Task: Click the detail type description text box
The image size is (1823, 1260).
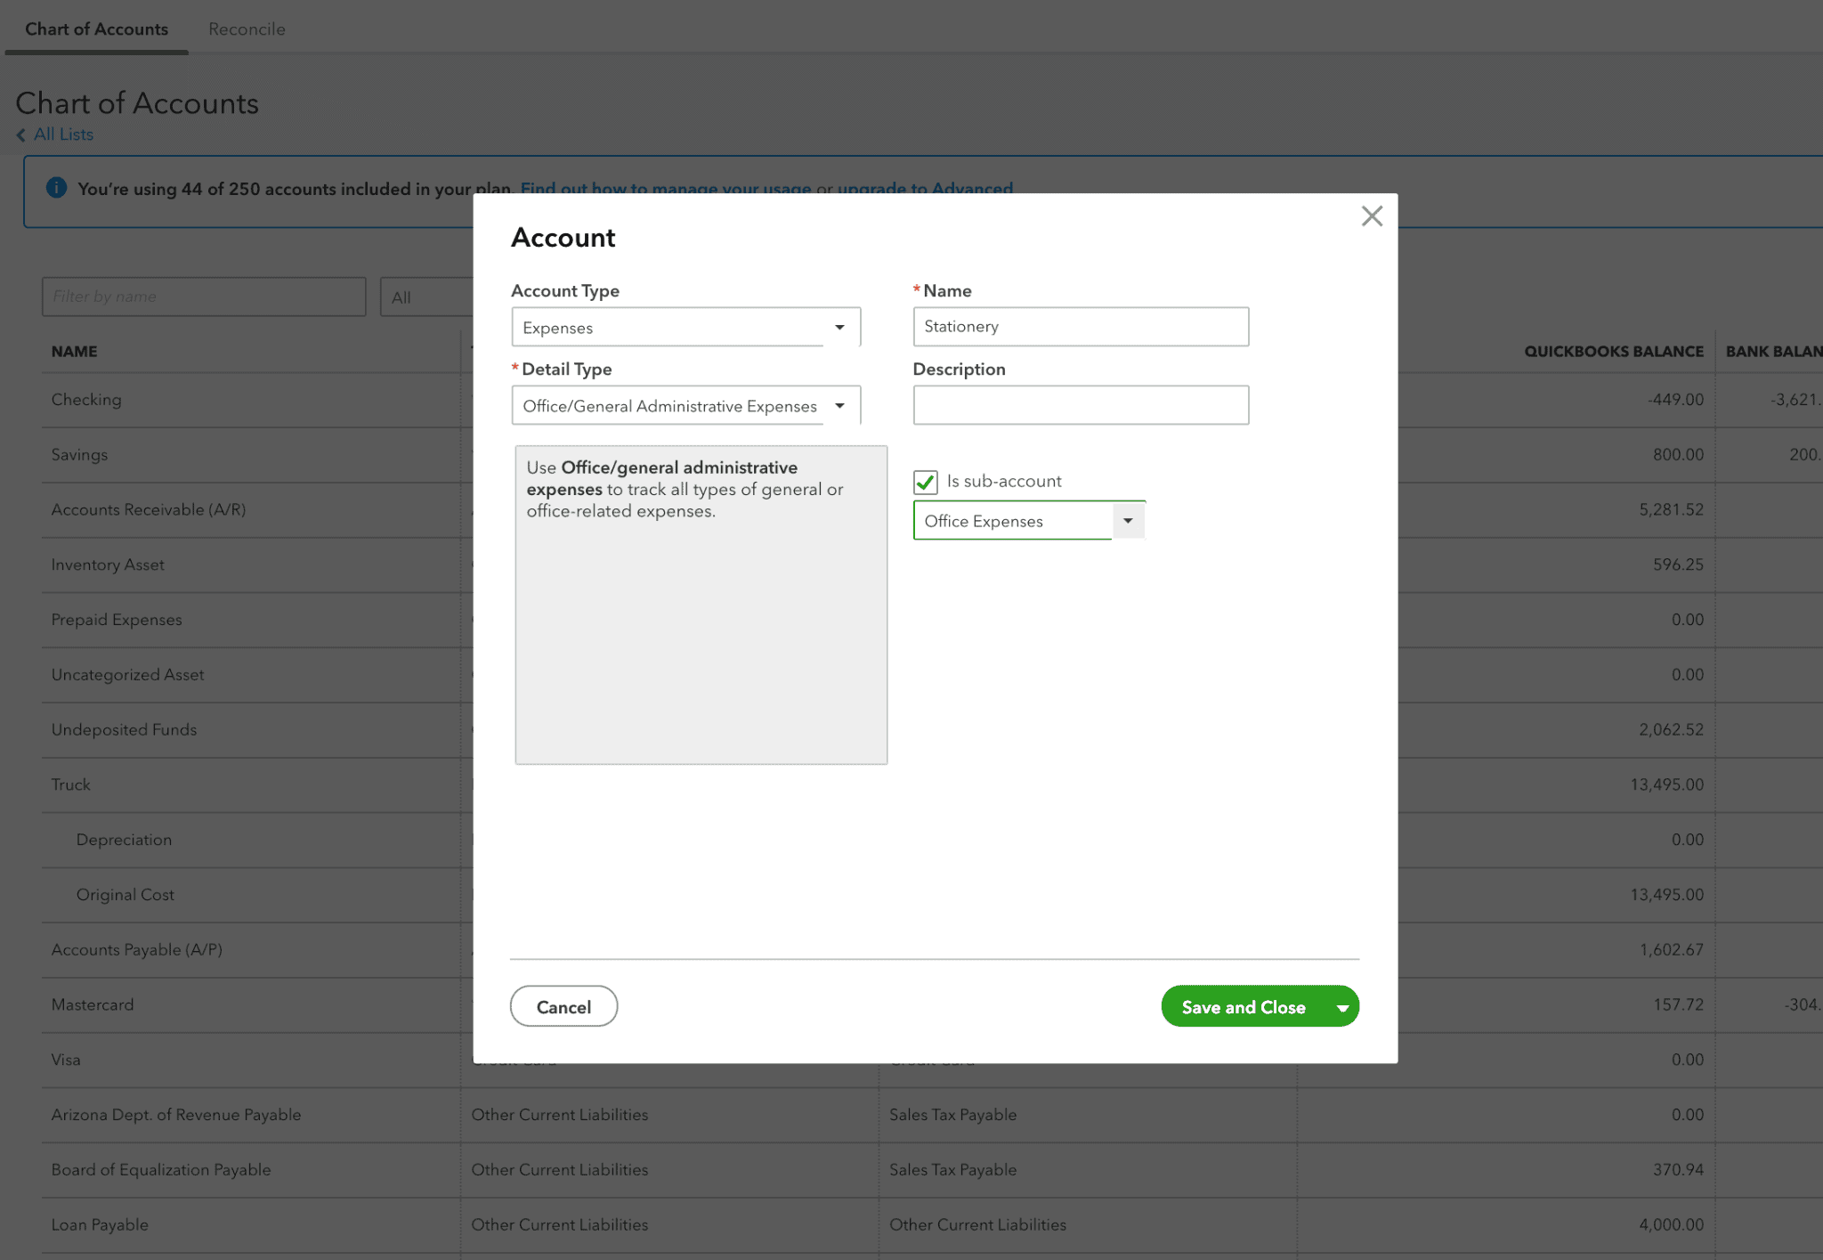Action: click(x=701, y=605)
